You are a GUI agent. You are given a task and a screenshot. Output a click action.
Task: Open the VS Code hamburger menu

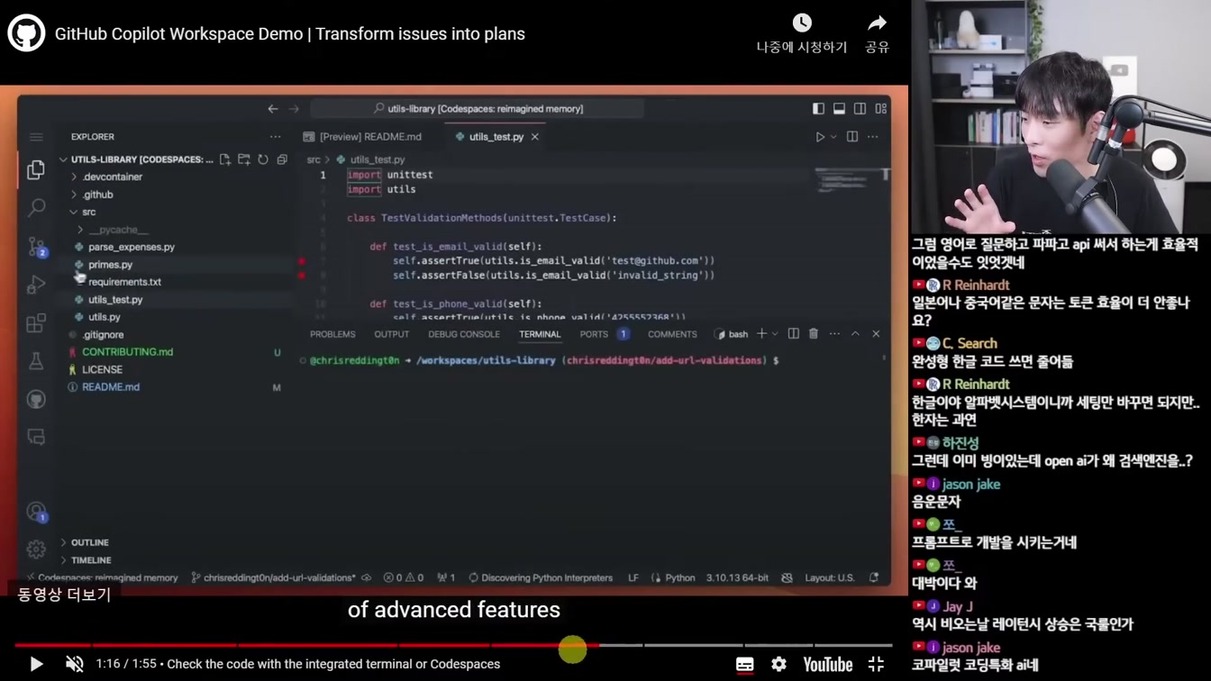coord(36,137)
